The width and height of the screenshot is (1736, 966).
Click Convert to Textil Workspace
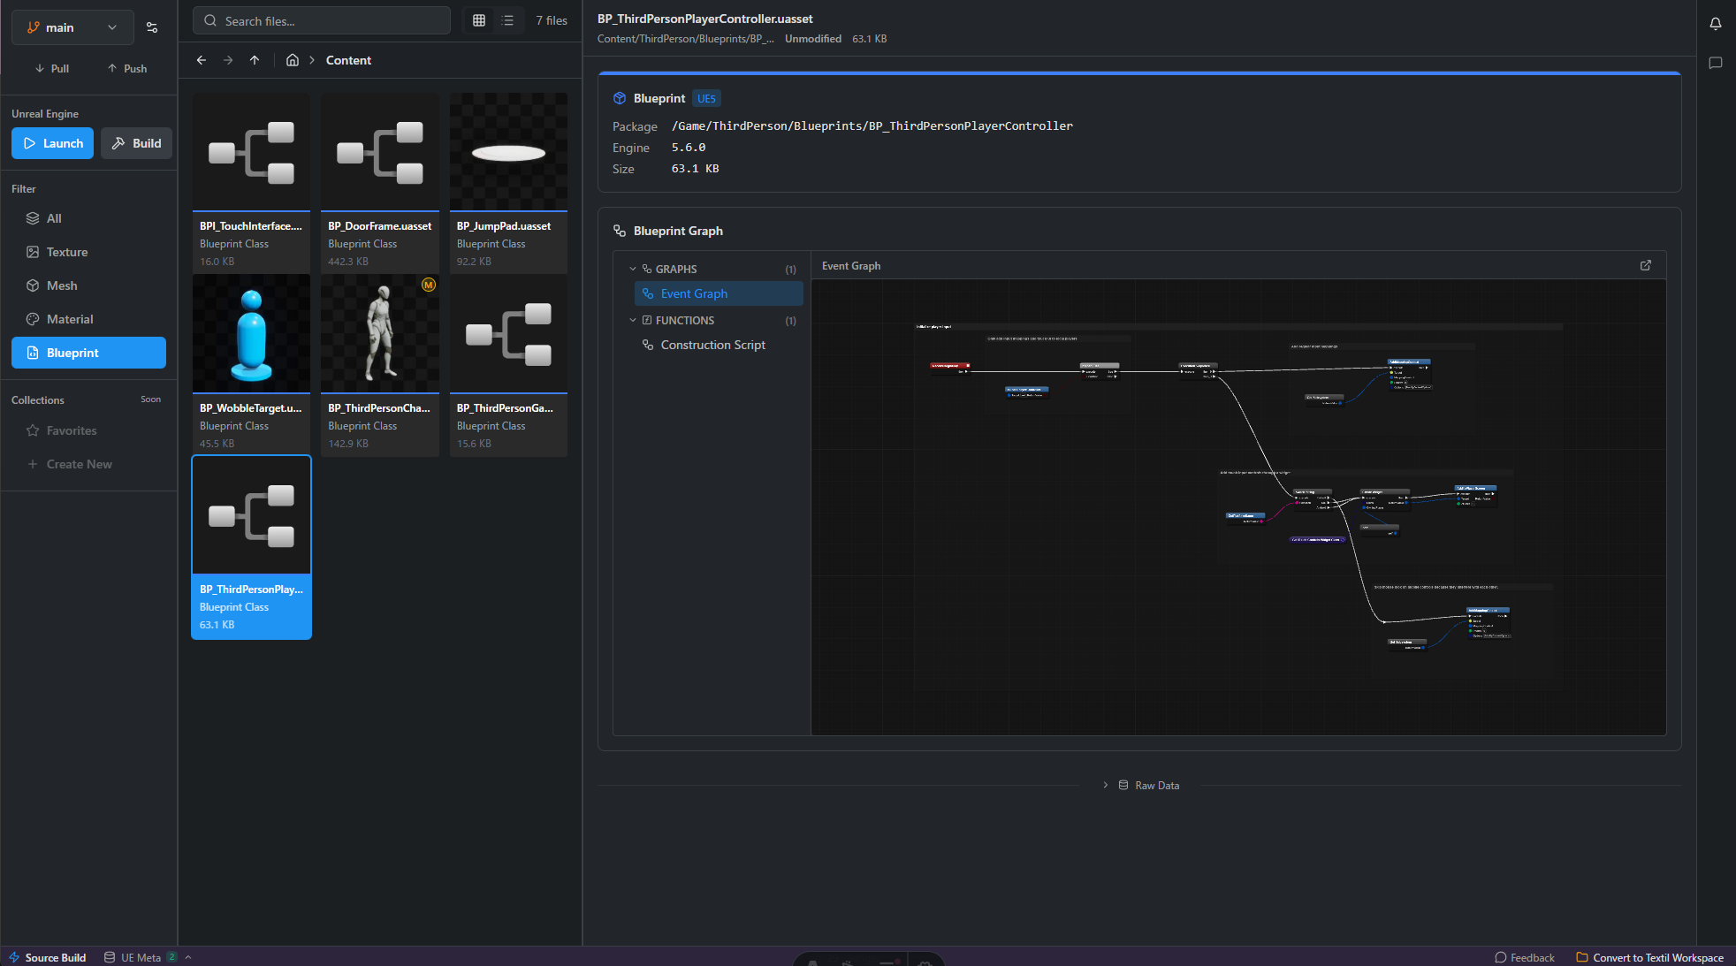tap(1649, 957)
